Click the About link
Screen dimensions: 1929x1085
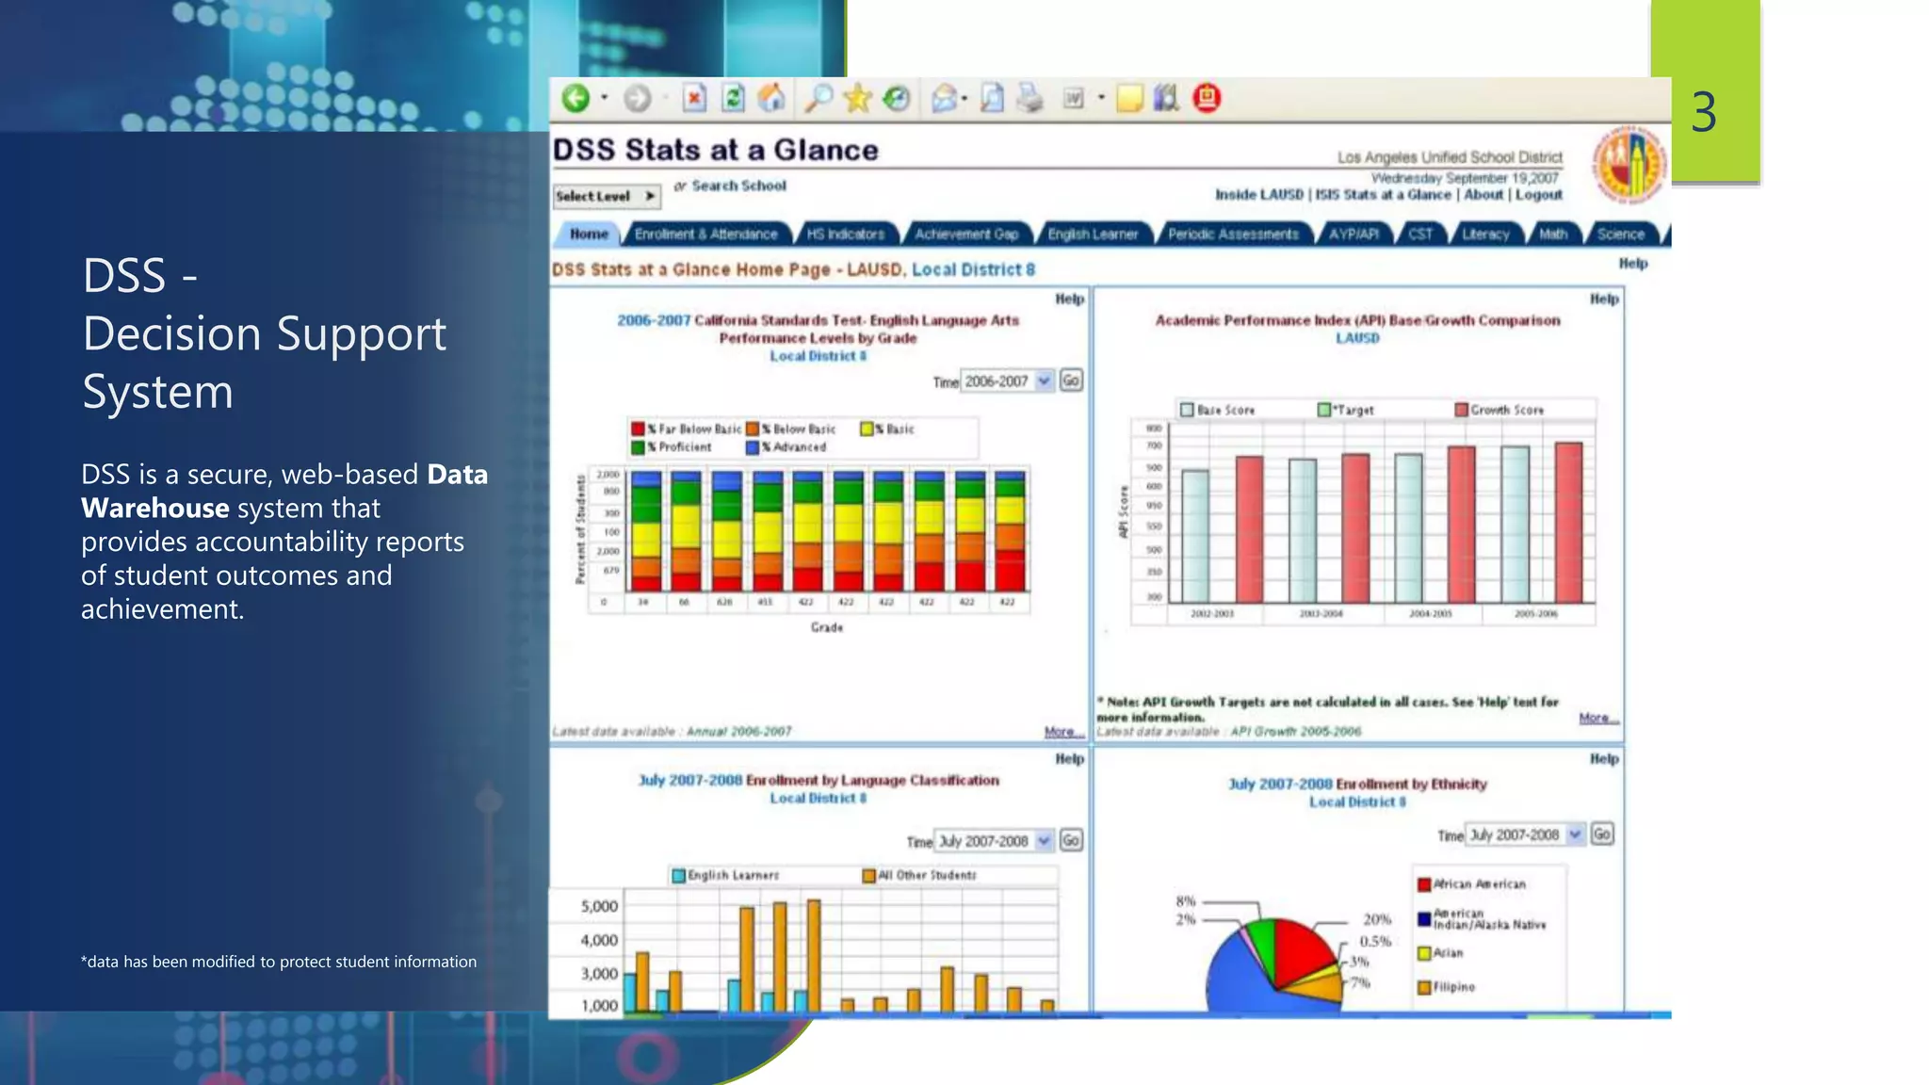(1483, 194)
